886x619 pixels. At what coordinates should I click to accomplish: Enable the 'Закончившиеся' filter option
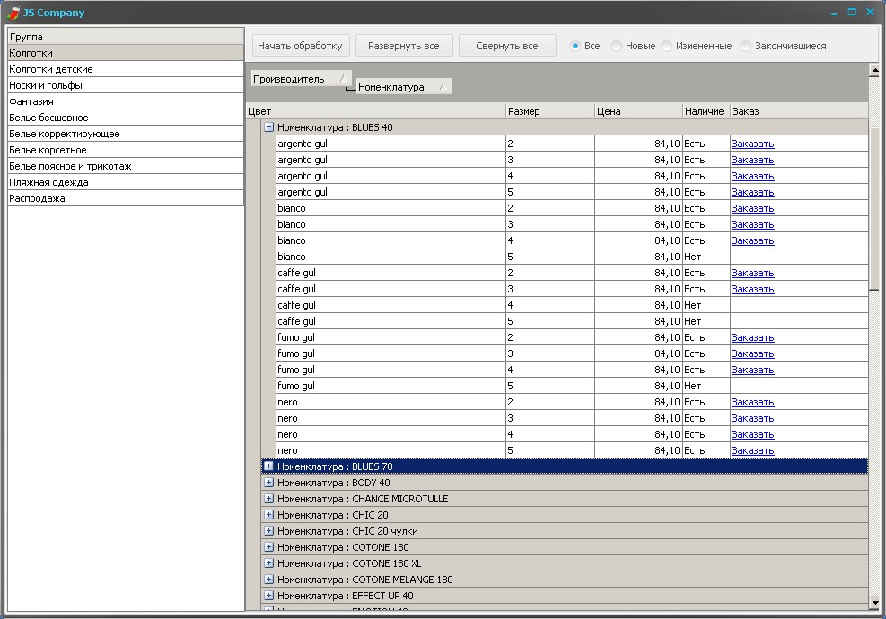[x=746, y=46]
